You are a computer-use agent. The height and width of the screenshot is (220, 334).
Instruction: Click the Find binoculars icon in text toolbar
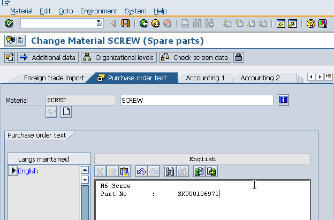(x=170, y=172)
